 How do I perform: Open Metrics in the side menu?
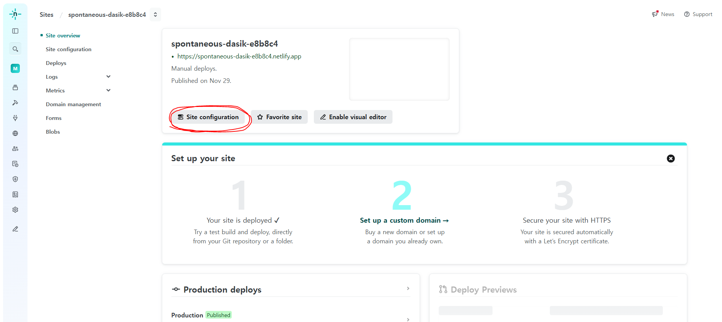tap(55, 91)
